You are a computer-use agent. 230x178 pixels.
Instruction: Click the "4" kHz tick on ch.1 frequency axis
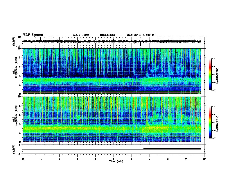click(x=21, y=76)
